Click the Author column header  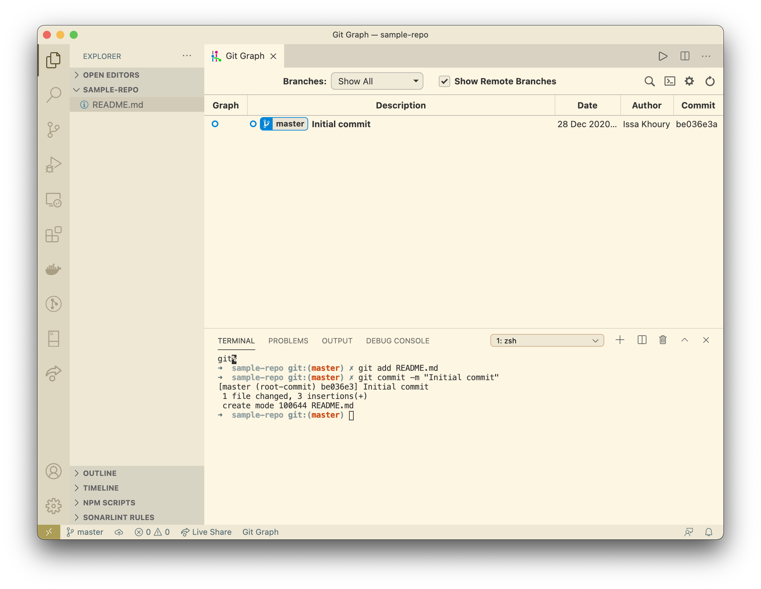click(x=646, y=105)
